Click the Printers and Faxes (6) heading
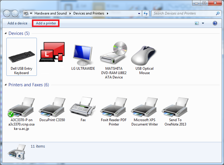Image resolution: width=224 pixels, height=165 pixels. pyautogui.click(x=28, y=85)
